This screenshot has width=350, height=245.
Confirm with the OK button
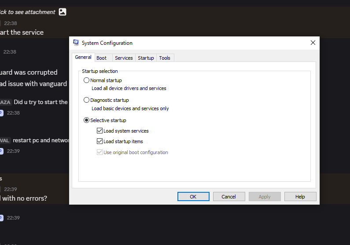pos(193,197)
